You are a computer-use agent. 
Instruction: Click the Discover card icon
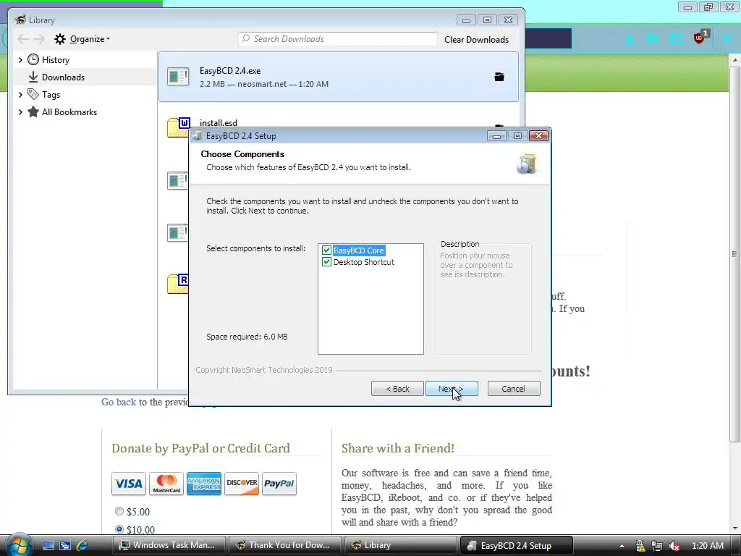(242, 483)
